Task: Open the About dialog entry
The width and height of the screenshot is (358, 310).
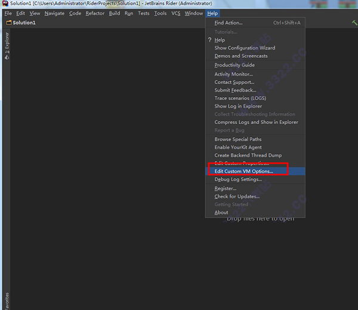Action: point(255,213)
